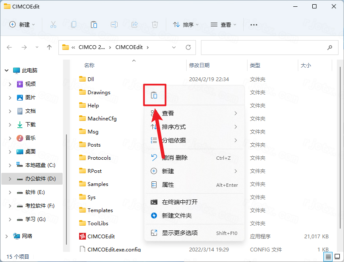Open 新建 submenu in context menu
This screenshot has width=344, height=262.
point(194,171)
